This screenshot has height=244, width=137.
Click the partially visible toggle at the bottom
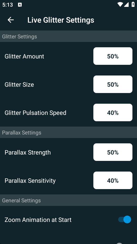point(119,243)
